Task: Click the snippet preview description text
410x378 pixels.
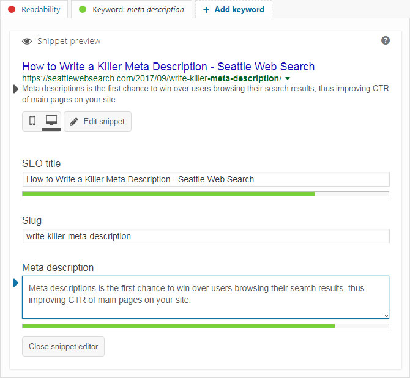Action: 206,94
